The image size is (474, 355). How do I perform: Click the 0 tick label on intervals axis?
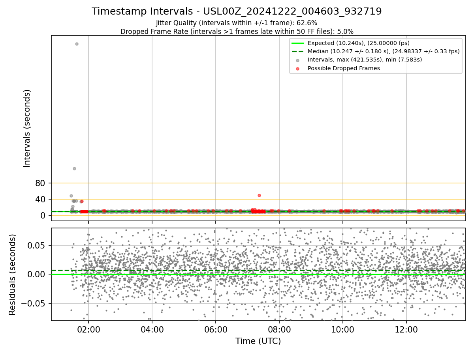(43, 215)
